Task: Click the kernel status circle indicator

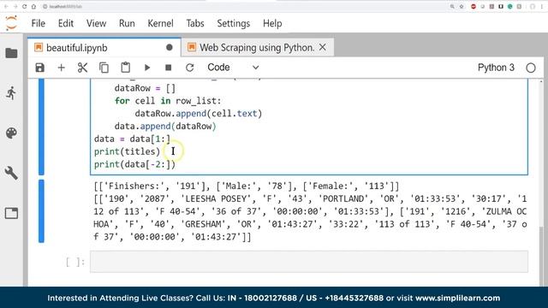Action: point(531,68)
